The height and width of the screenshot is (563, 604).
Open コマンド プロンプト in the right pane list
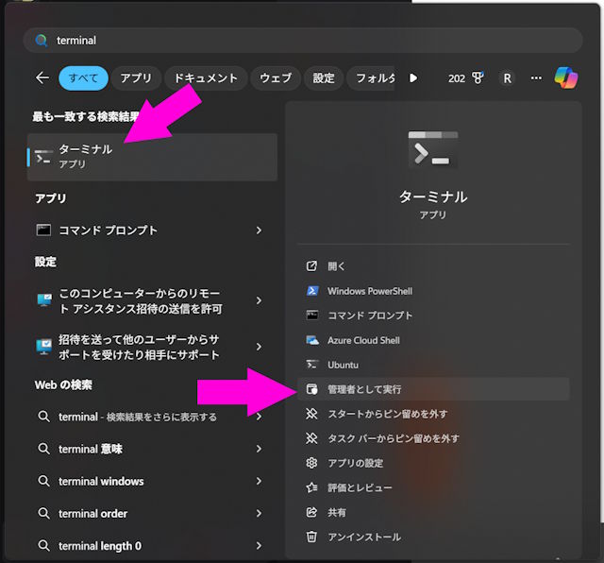pyautogui.click(x=433, y=316)
